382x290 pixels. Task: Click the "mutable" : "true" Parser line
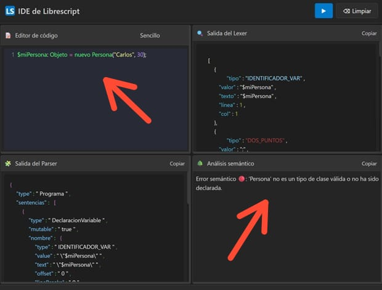coord(53,230)
